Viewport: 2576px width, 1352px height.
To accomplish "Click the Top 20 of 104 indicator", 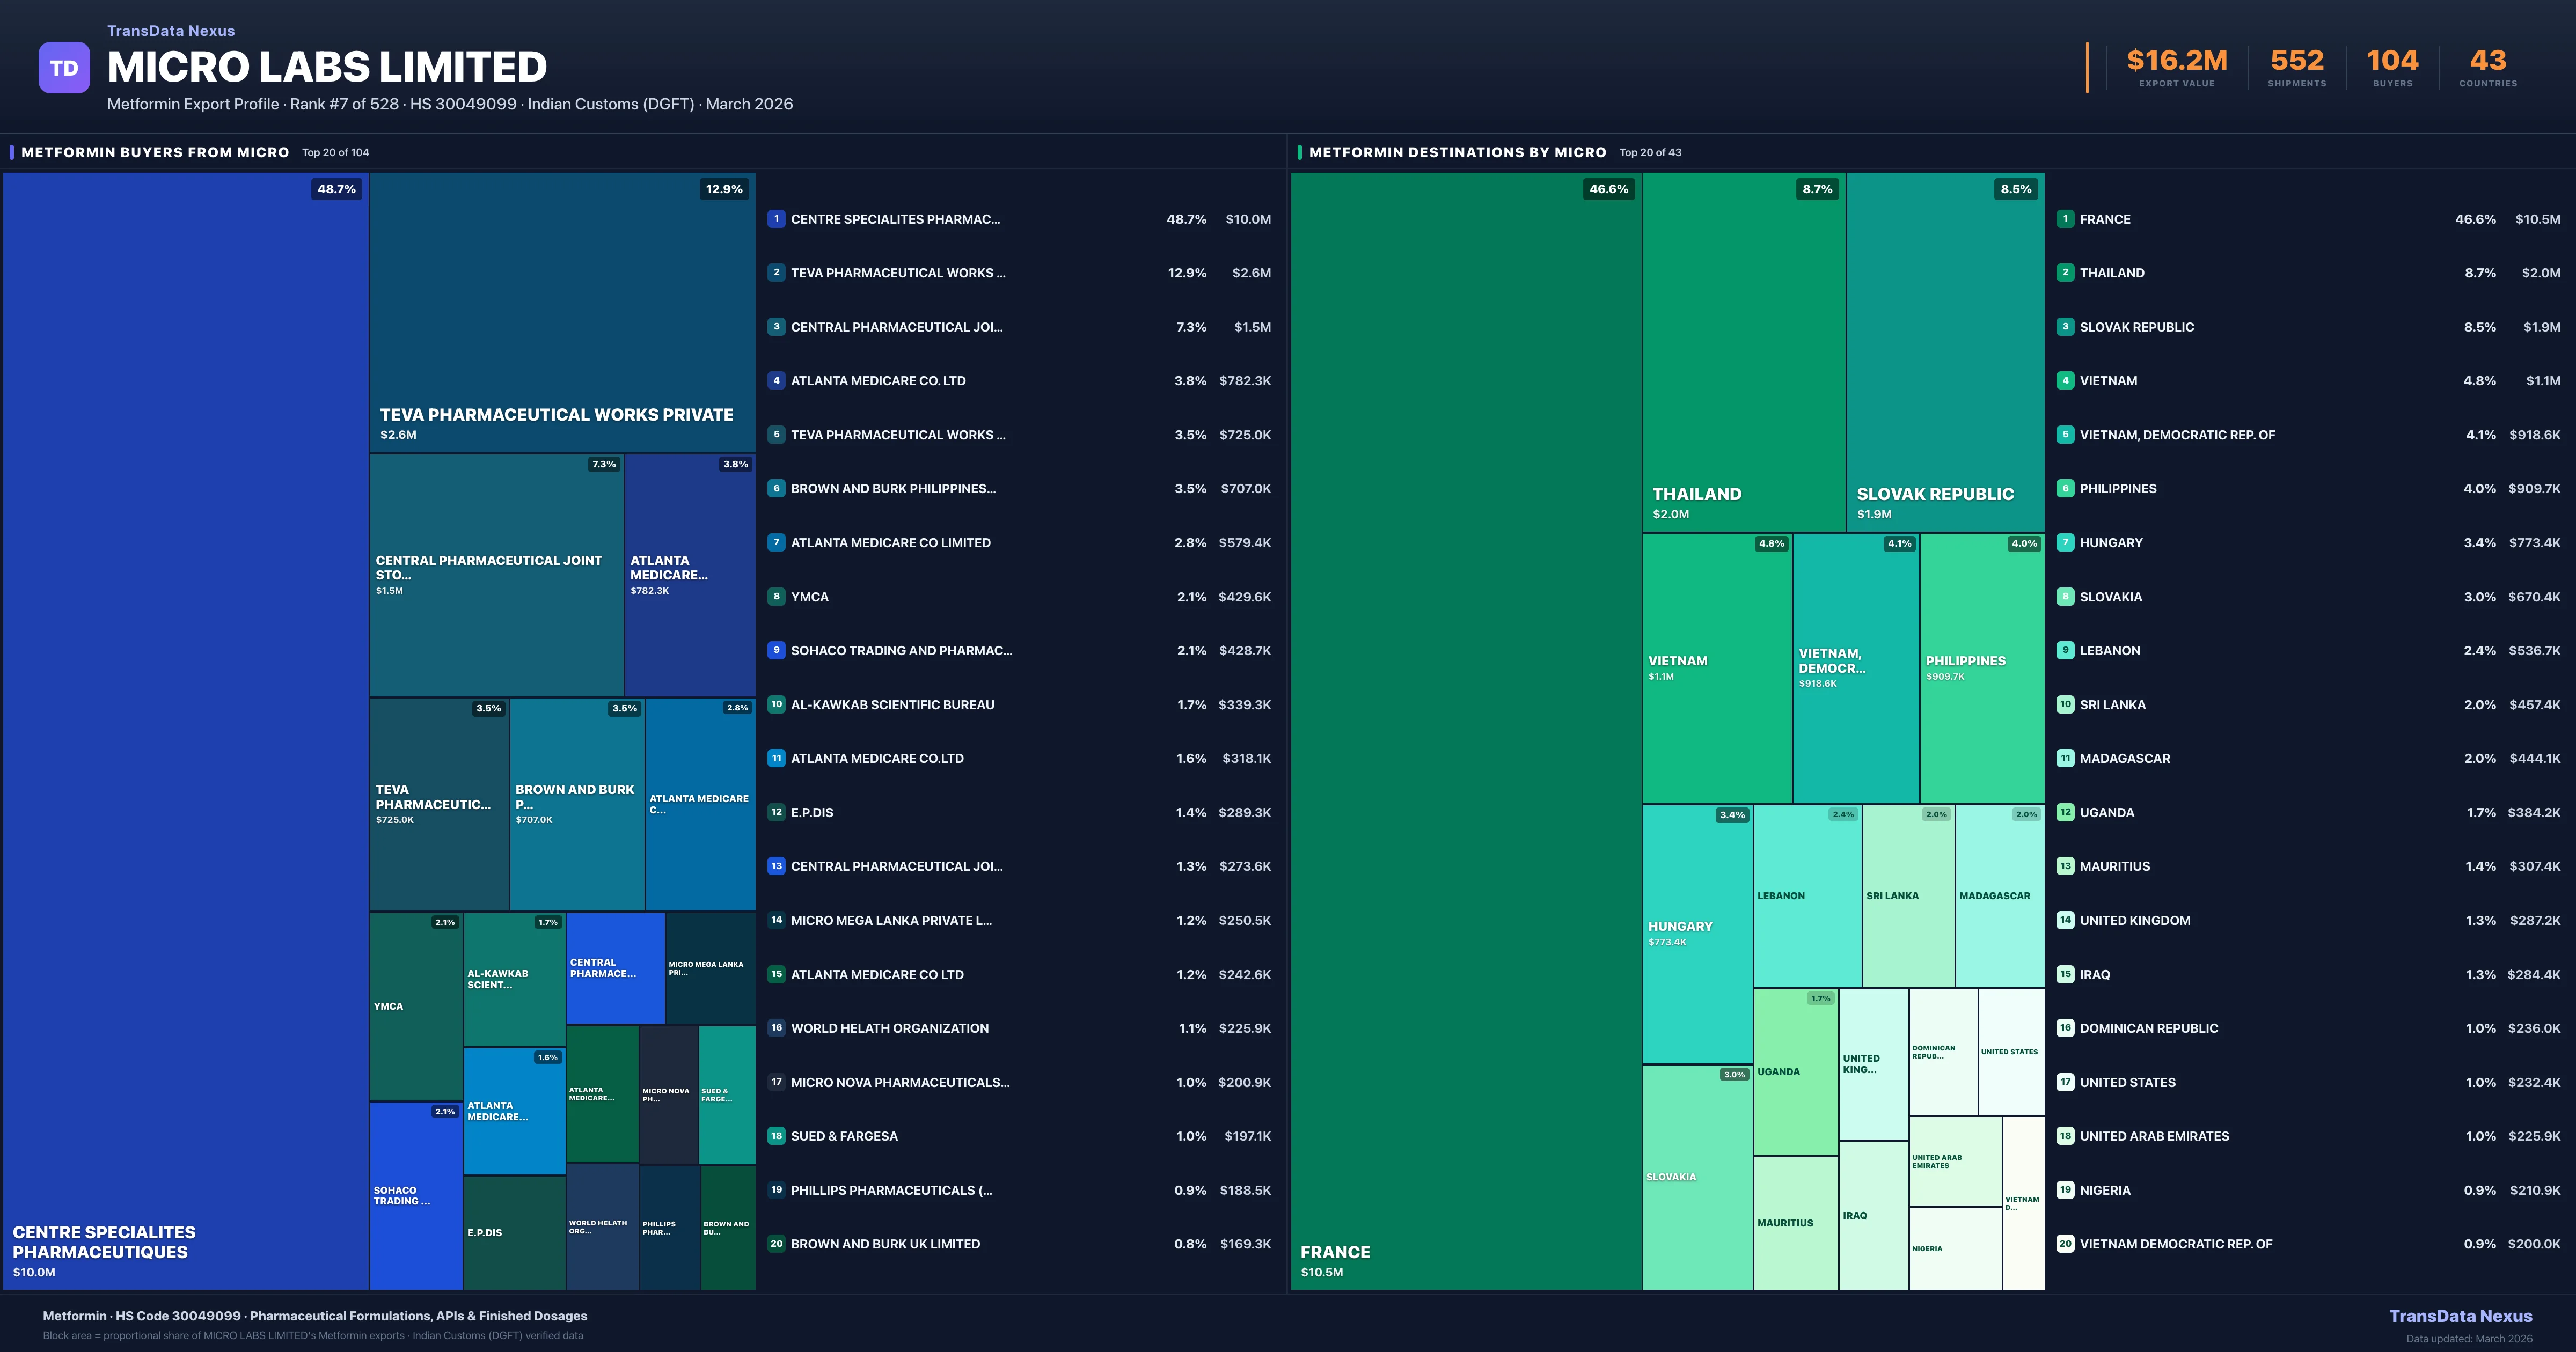I will [336, 152].
